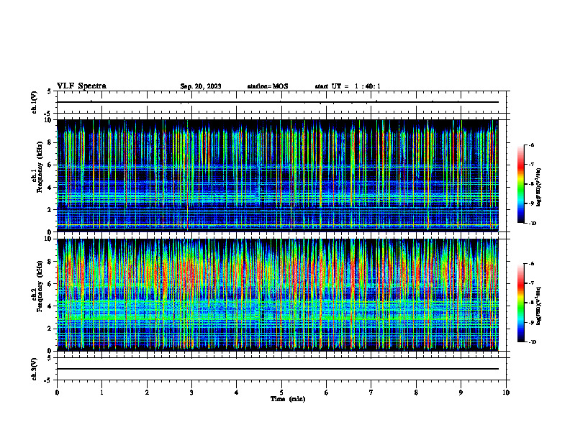Click time axis tick label "0"
Screen dimensions: 570x440
[57, 393]
